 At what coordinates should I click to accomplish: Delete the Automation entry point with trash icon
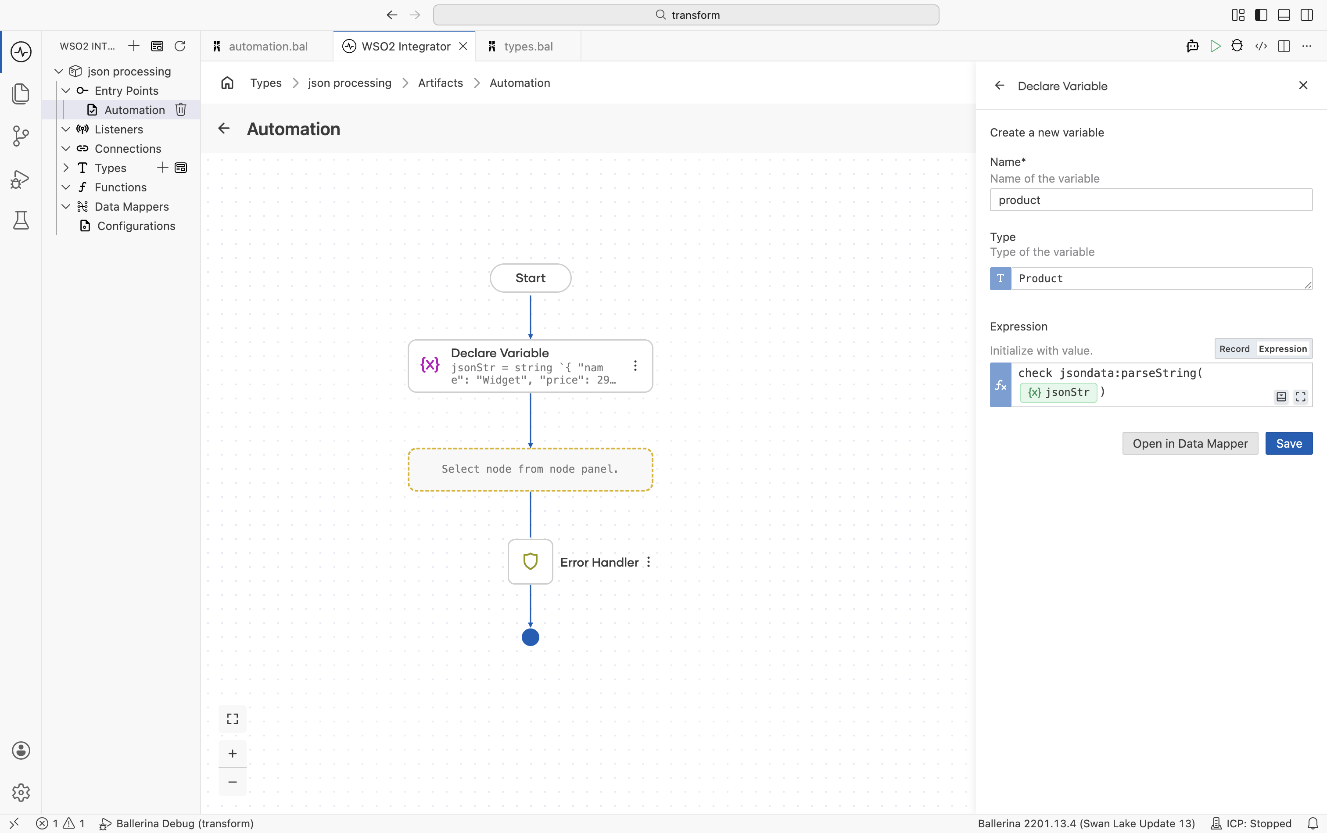(181, 110)
